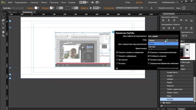Align objects by bottom edges
Image resolution: width=196 pixels, height=110 pixels.
coord(191,20)
